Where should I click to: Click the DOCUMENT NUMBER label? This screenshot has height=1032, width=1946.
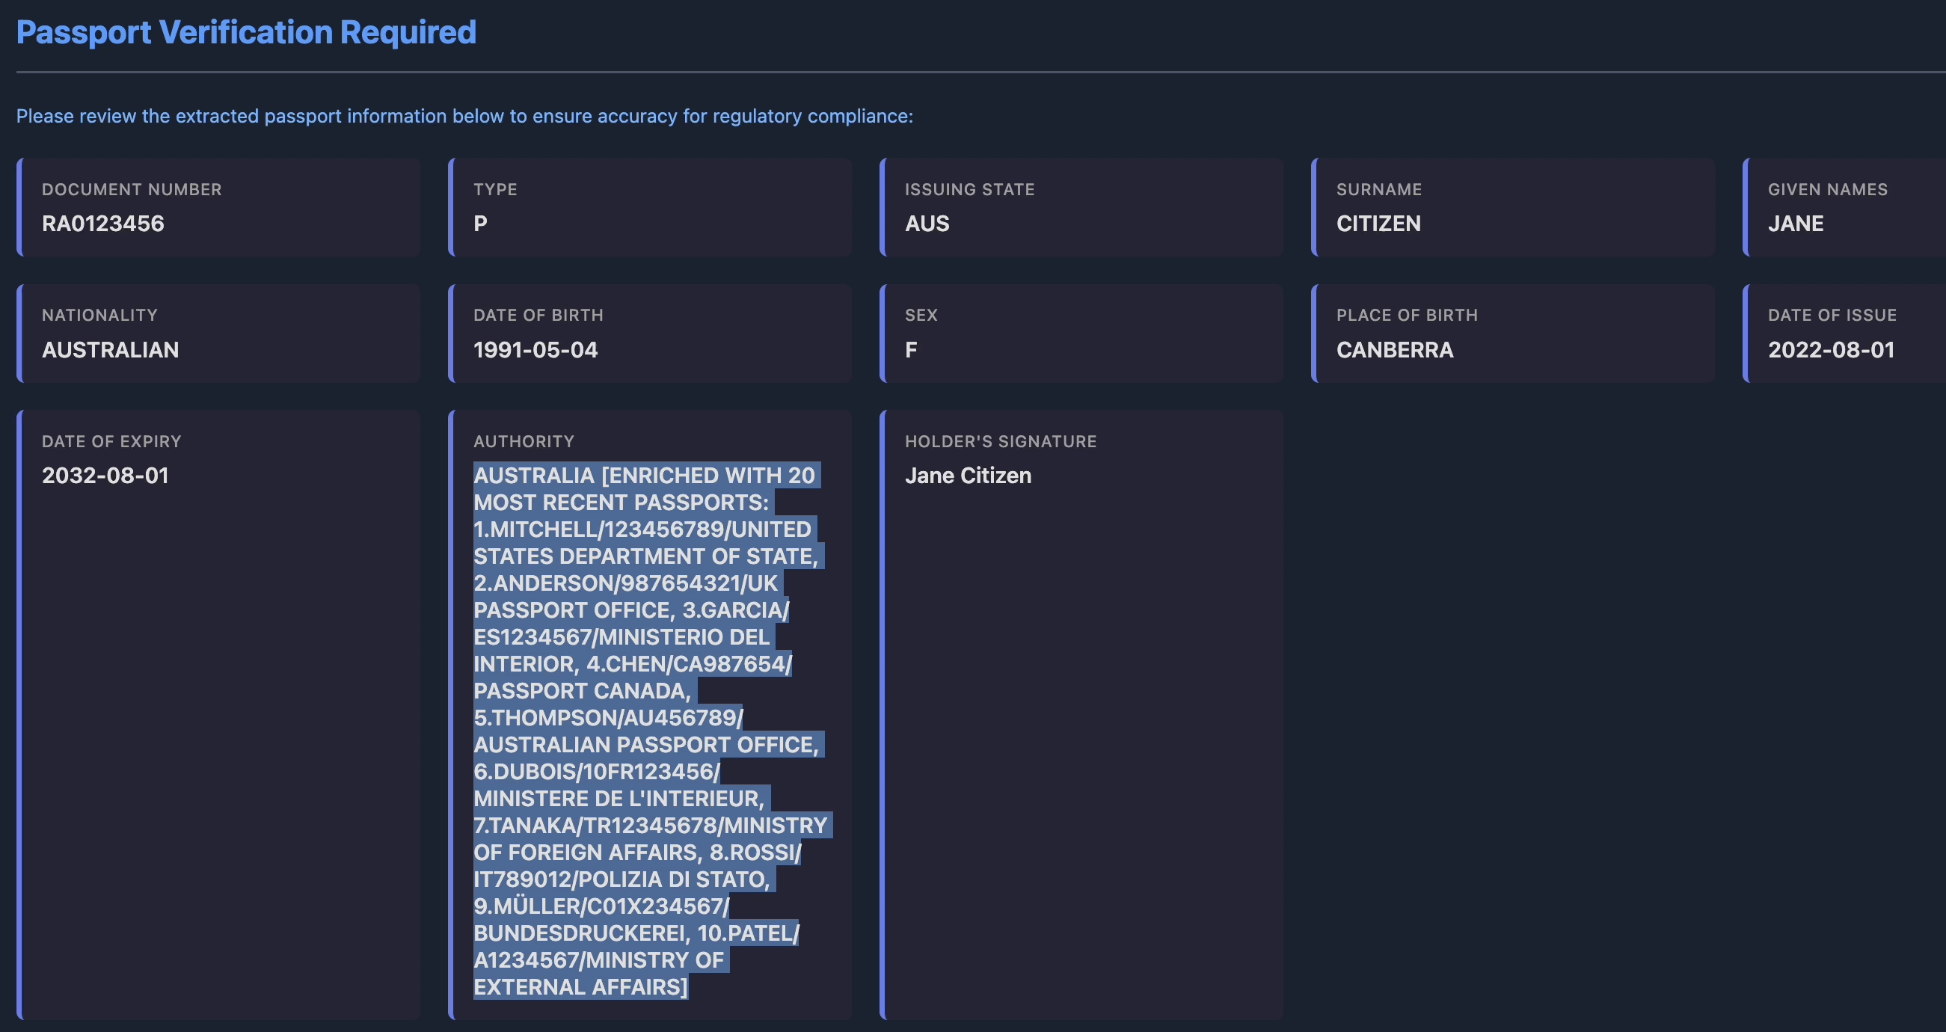[x=132, y=190]
